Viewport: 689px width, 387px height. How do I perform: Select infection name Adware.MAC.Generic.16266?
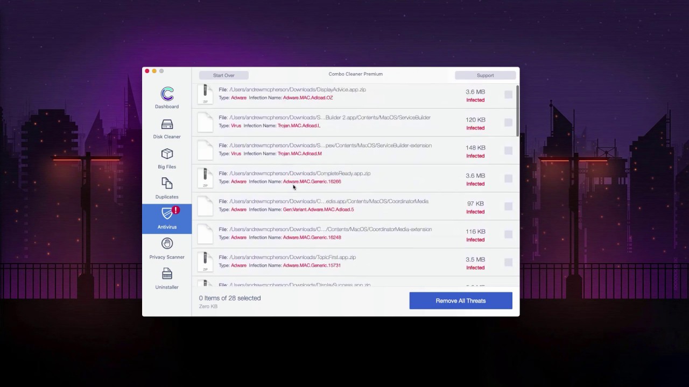click(312, 182)
